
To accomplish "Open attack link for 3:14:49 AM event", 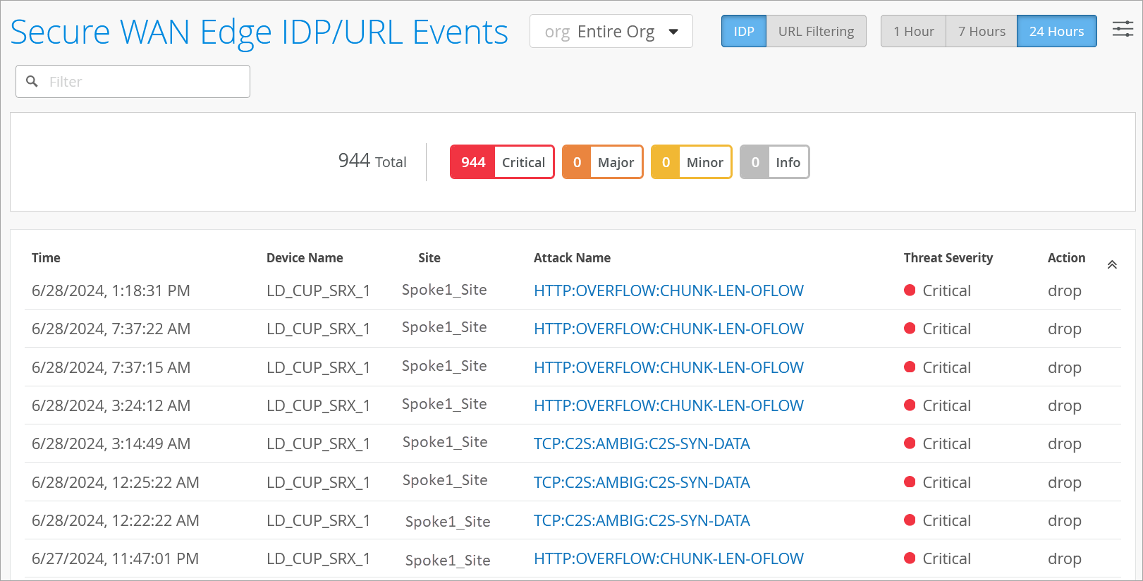I will coord(642,444).
